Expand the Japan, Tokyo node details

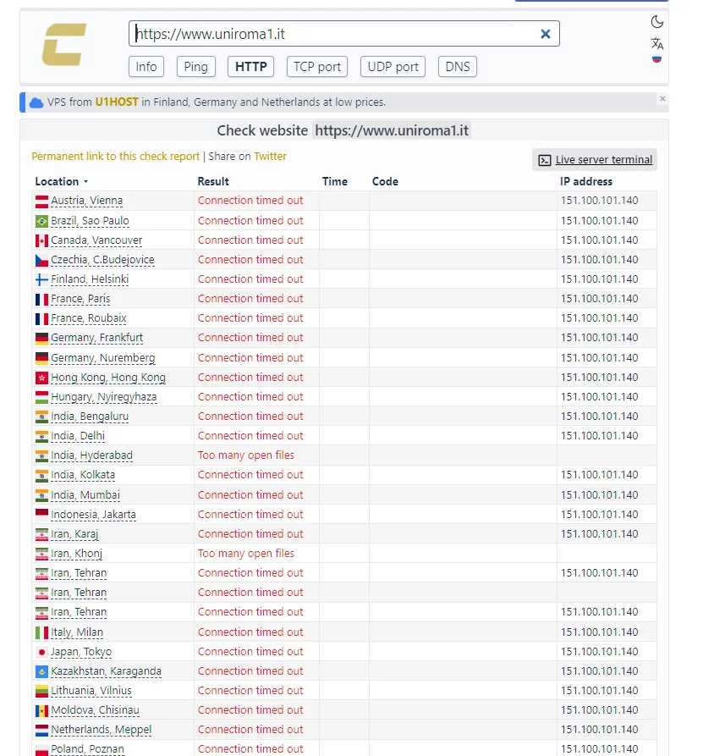coord(80,652)
